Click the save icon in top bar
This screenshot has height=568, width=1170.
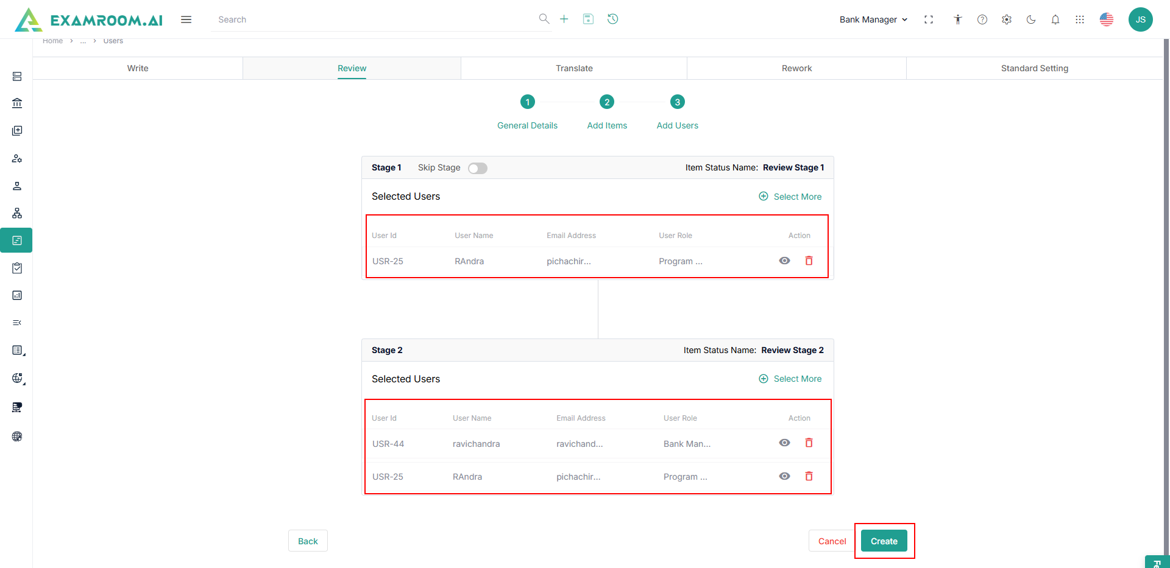coord(588,19)
